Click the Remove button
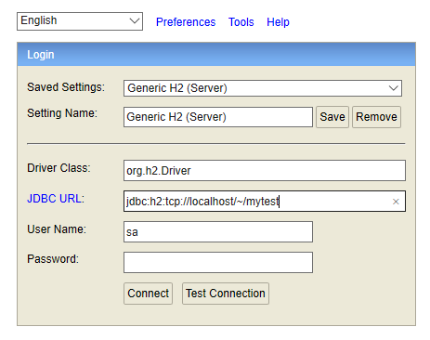 coord(376,117)
